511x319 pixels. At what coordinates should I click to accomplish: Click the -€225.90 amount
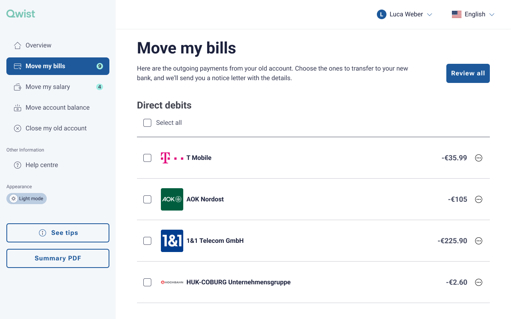[x=452, y=241]
